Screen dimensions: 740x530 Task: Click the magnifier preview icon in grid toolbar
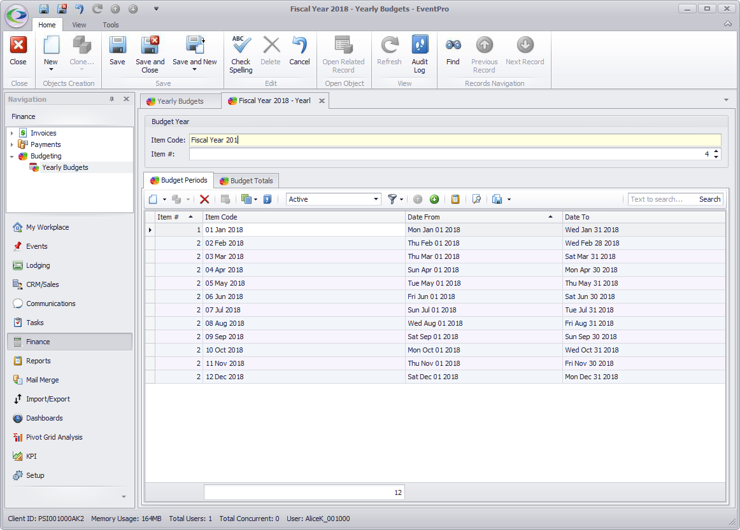point(476,199)
